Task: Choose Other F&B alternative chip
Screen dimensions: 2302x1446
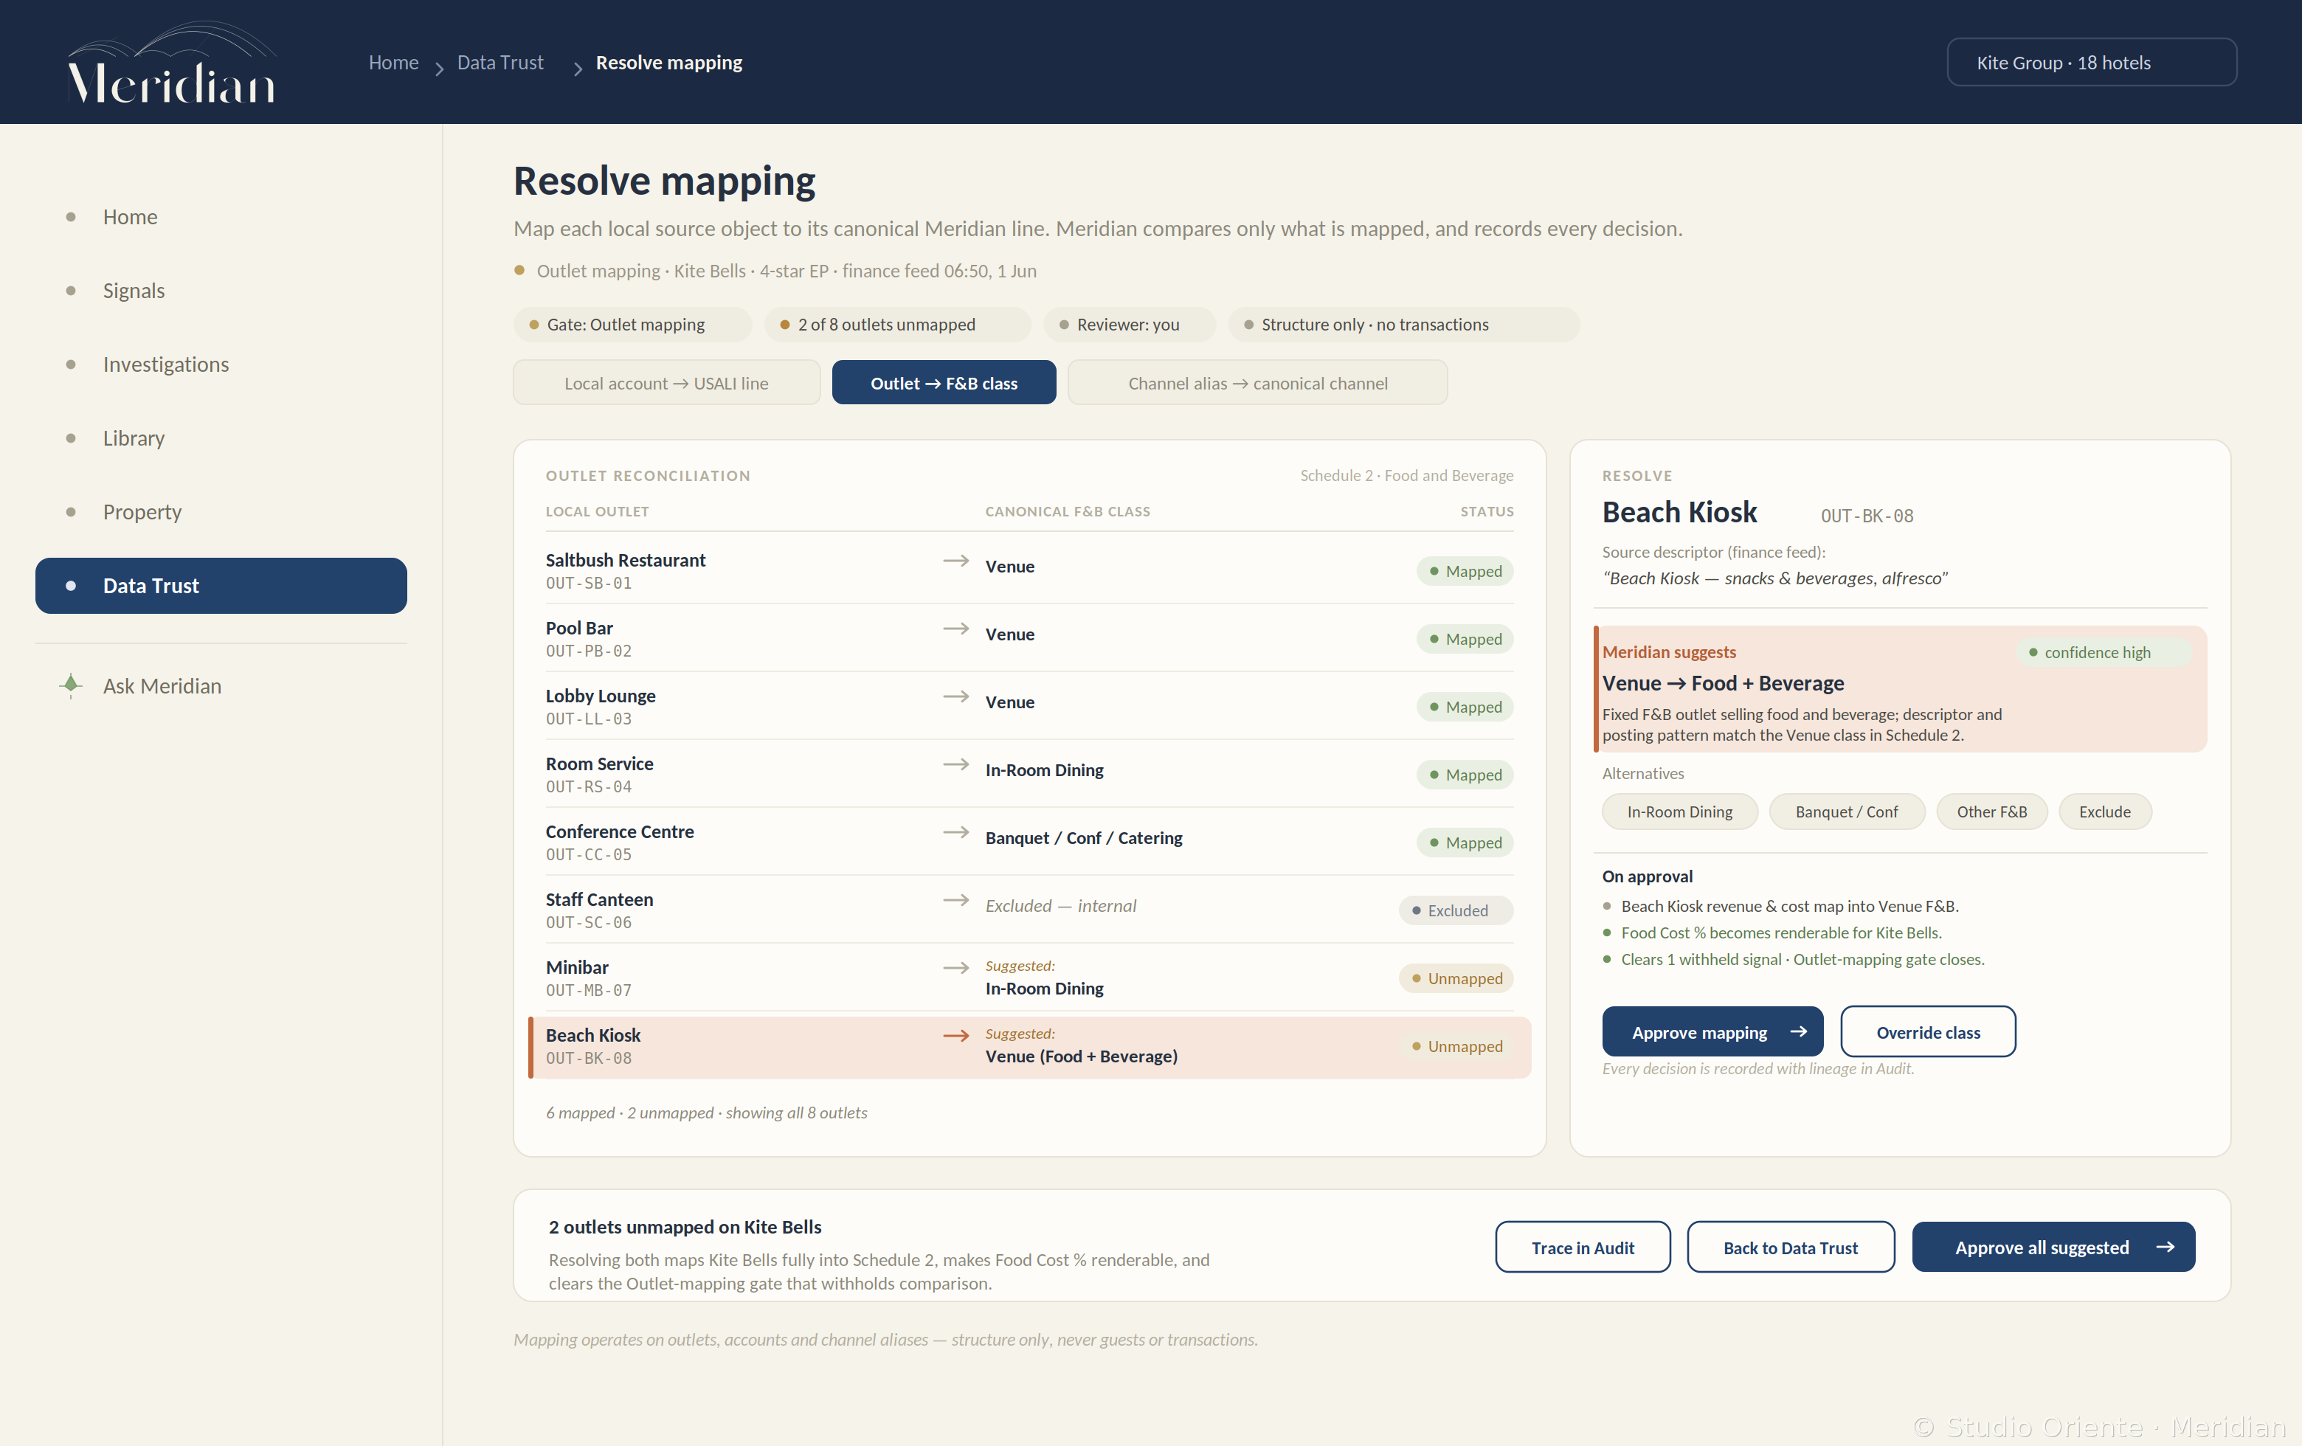Action: (1991, 812)
